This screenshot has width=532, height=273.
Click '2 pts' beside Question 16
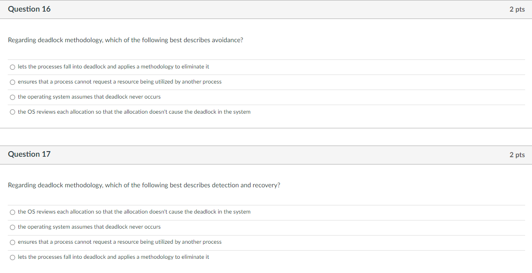point(517,9)
